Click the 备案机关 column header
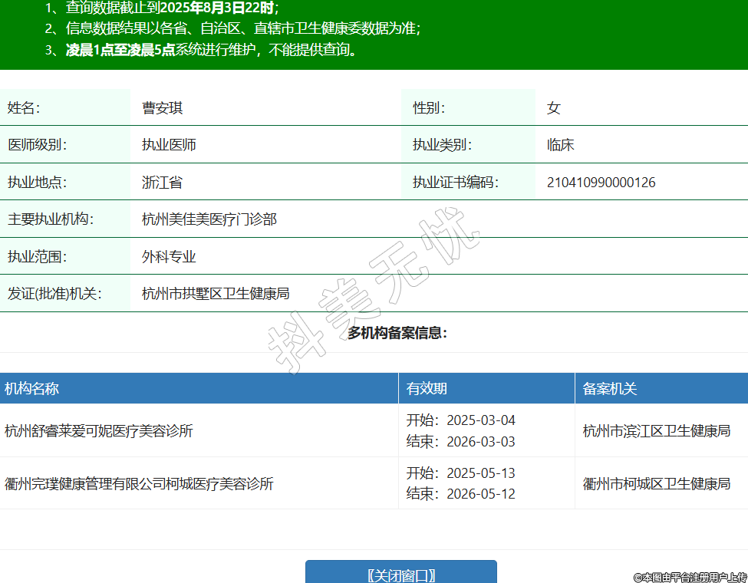Image resolution: width=748 pixels, height=583 pixels. coord(610,389)
